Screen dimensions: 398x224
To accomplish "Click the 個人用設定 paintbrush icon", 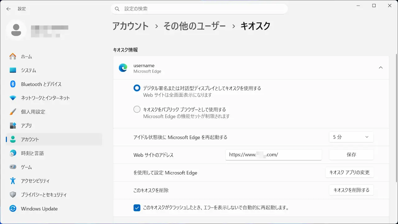I will [x=13, y=112].
